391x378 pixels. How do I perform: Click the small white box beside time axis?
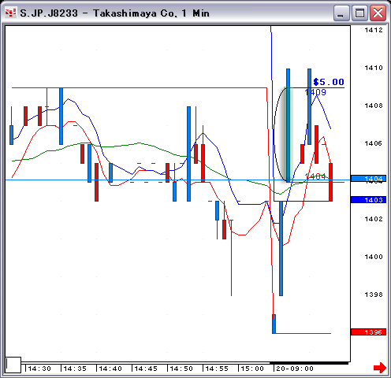point(13,365)
